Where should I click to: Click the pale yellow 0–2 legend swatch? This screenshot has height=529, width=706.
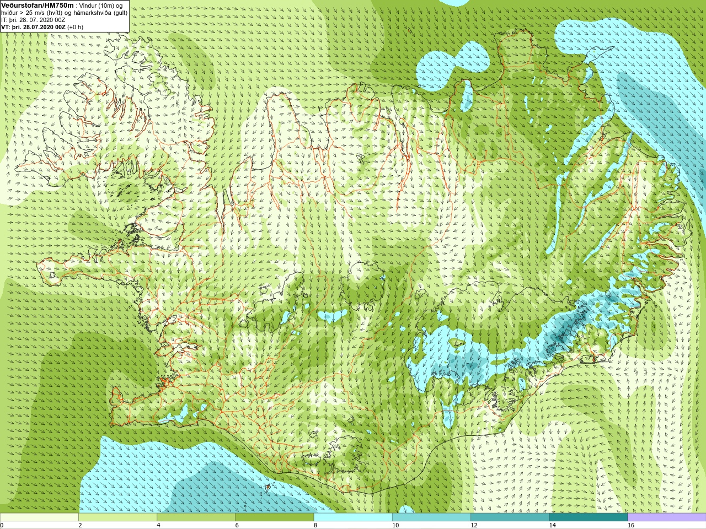[x=39, y=517]
